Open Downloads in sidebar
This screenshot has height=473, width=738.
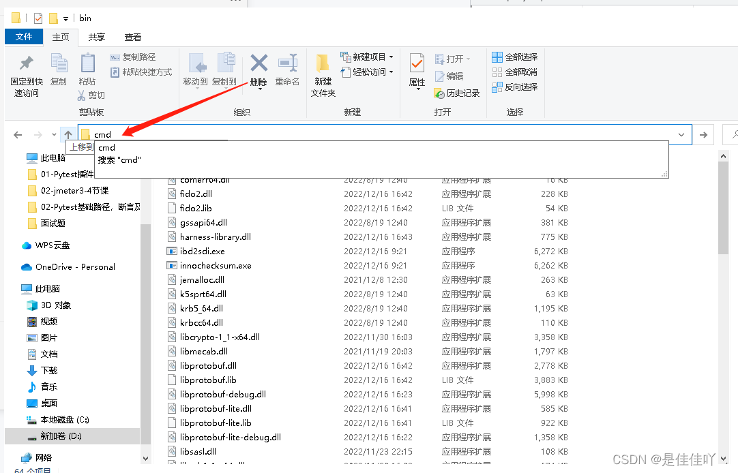point(42,371)
